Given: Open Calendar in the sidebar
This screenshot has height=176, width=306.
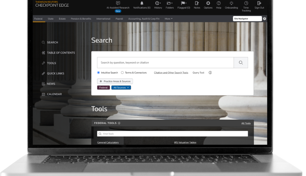Looking at the screenshot, I should (x=52, y=94).
